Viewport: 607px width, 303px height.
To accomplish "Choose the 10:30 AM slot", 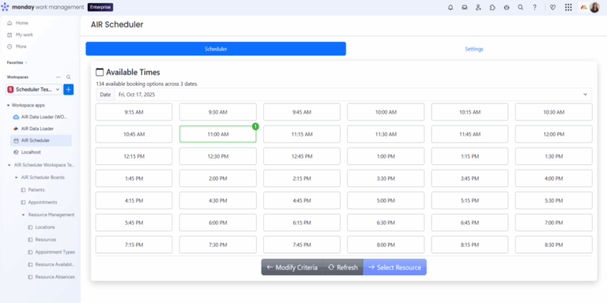I will click(x=553, y=112).
